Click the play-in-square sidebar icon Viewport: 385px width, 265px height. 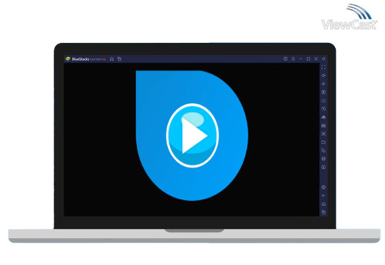324,92
